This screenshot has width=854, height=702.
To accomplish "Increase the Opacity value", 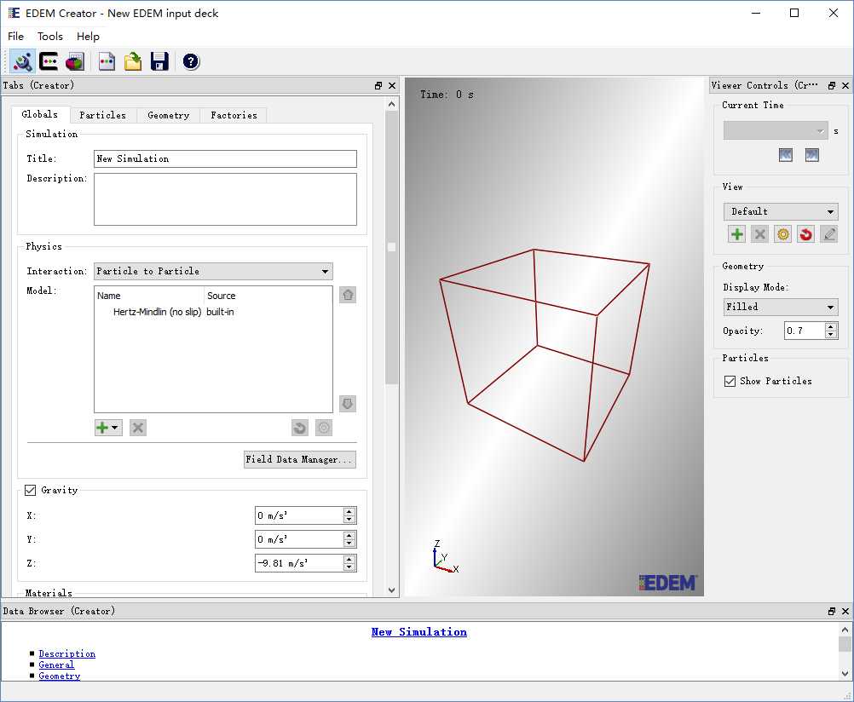I will pos(831,327).
